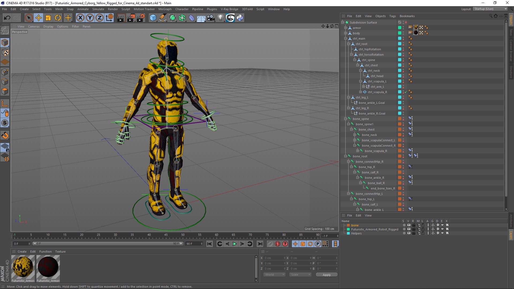Select the Scale tool
The width and height of the screenshot is (514, 289).
pyautogui.click(x=48, y=18)
